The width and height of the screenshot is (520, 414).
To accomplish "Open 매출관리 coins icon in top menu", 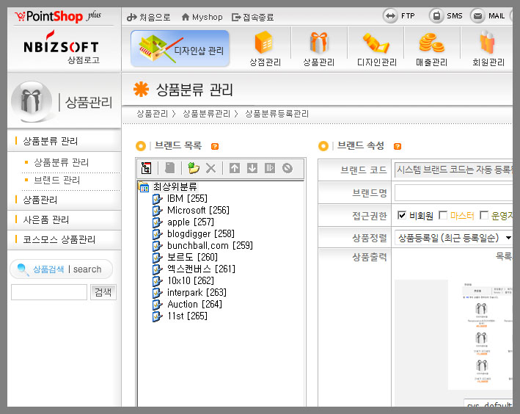I will [431, 48].
